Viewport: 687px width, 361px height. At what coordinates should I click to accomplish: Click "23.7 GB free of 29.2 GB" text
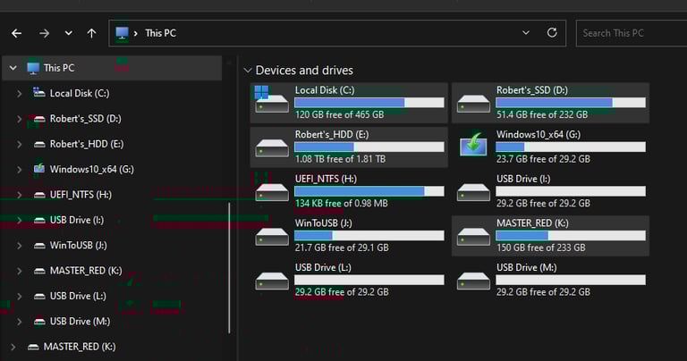coord(543,159)
